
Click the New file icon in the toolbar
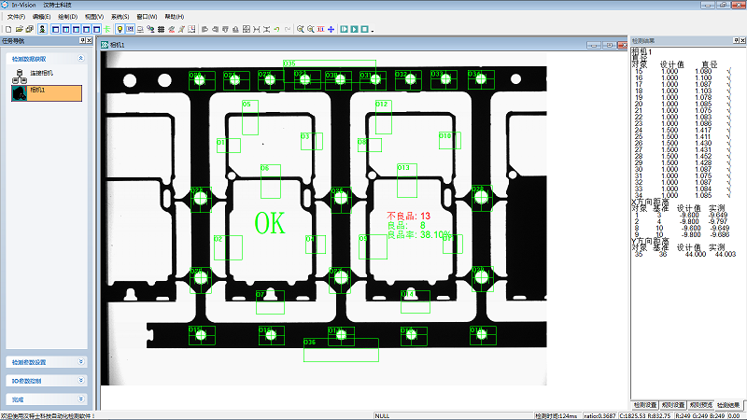pyautogui.click(x=7, y=29)
